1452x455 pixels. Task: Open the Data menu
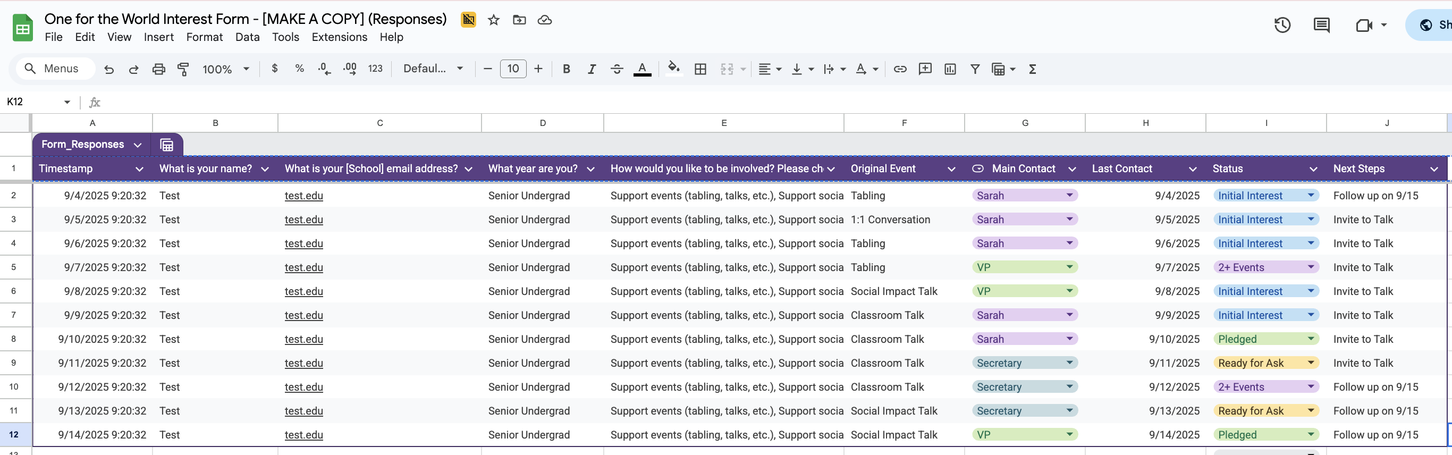[247, 37]
